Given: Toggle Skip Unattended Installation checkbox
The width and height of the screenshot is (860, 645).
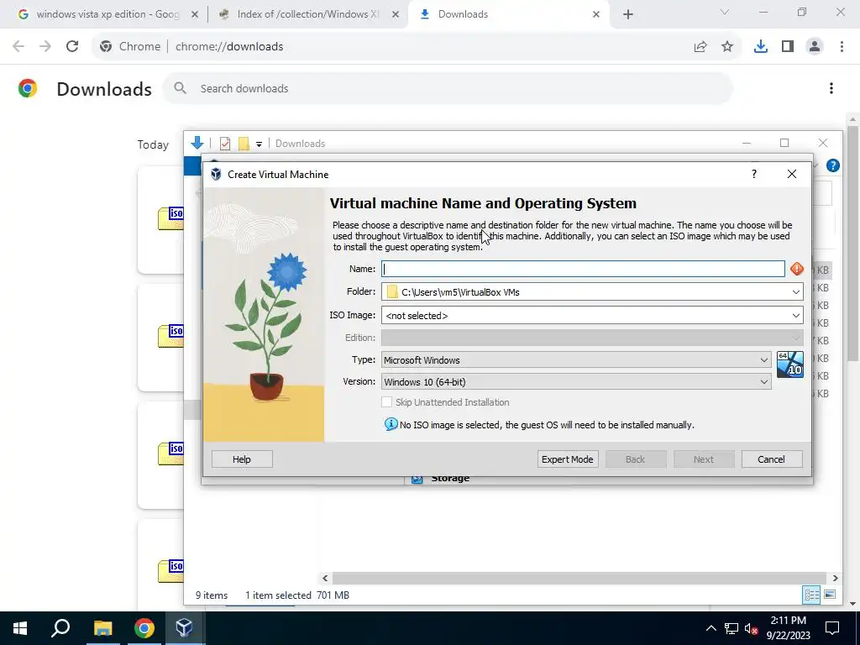Looking at the screenshot, I should pos(386,402).
